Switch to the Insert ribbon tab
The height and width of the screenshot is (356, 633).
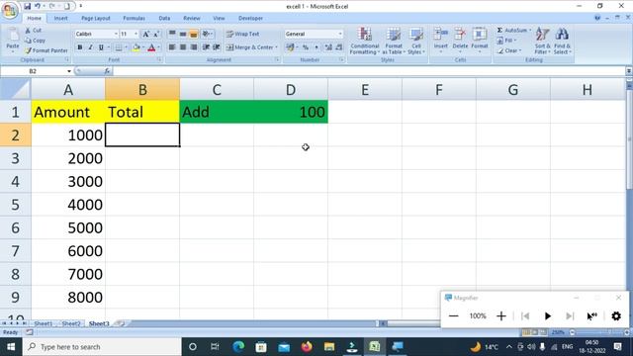[61, 18]
